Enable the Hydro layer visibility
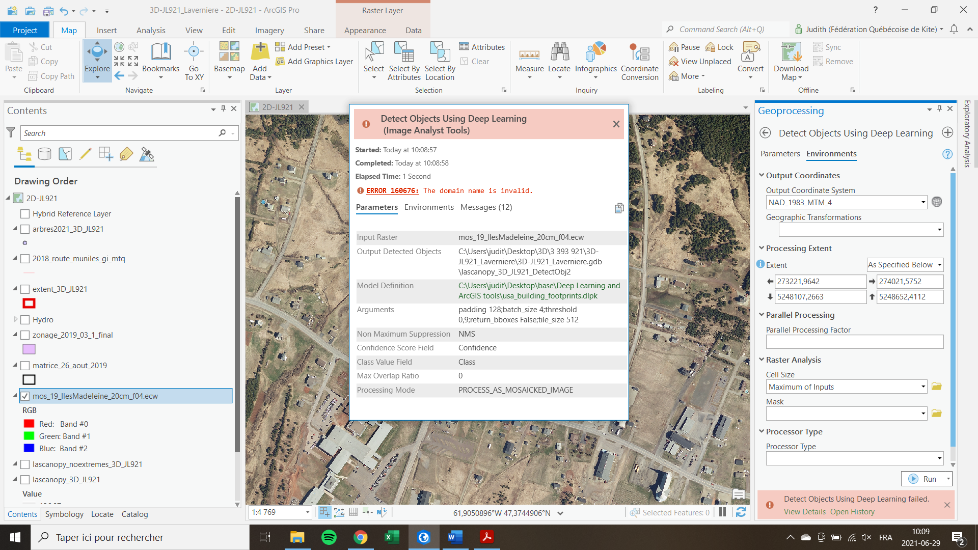The width and height of the screenshot is (978, 550). tap(24, 319)
